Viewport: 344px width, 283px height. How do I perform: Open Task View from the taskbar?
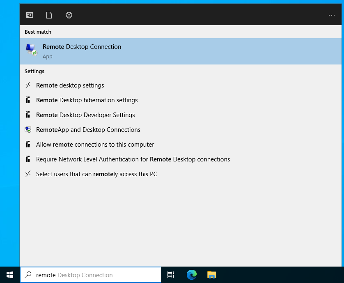[171, 275]
